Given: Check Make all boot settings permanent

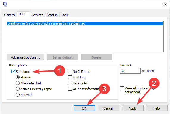Looking at the screenshot, I should (x=122, y=88).
